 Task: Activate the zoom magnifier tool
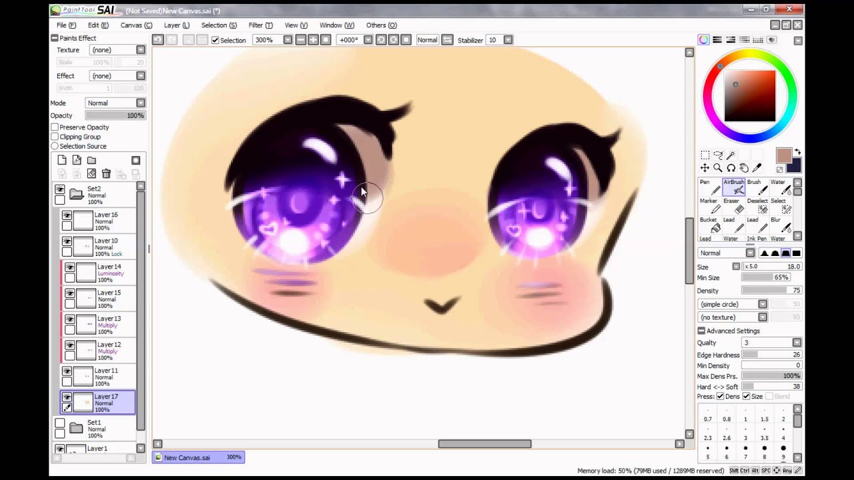pyautogui.click(x=718, y=168)
